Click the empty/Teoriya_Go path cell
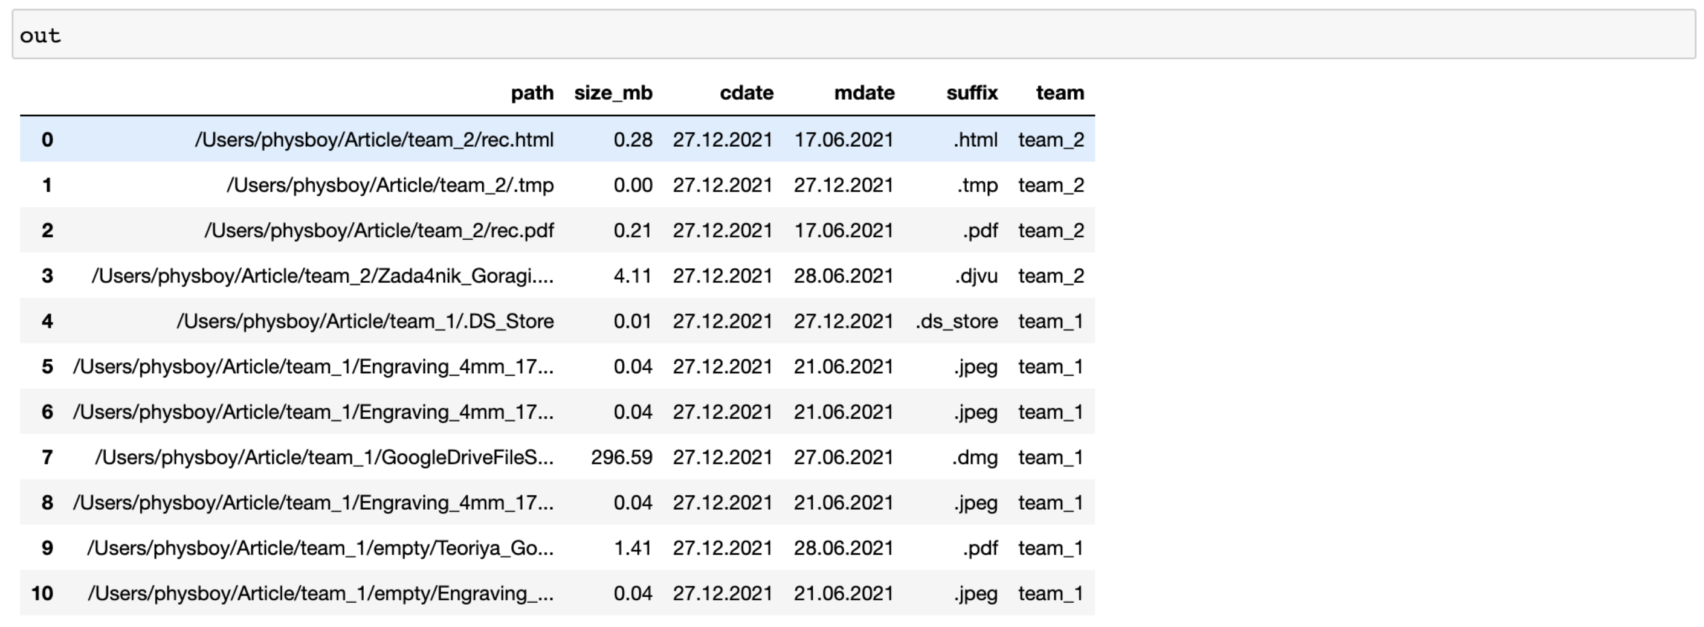The width and height of the screenshot is (1704, 627). (x=321, y=548)
